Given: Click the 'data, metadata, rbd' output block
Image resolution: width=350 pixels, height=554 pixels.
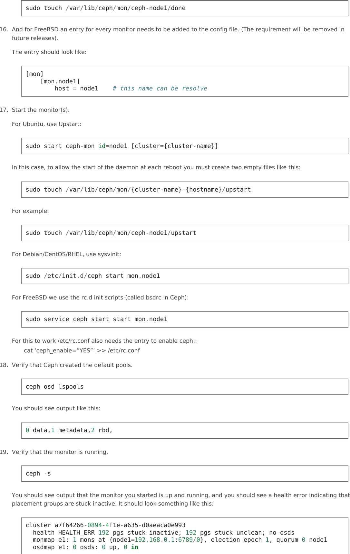Looking at the screenshot, I should [69, 430].
